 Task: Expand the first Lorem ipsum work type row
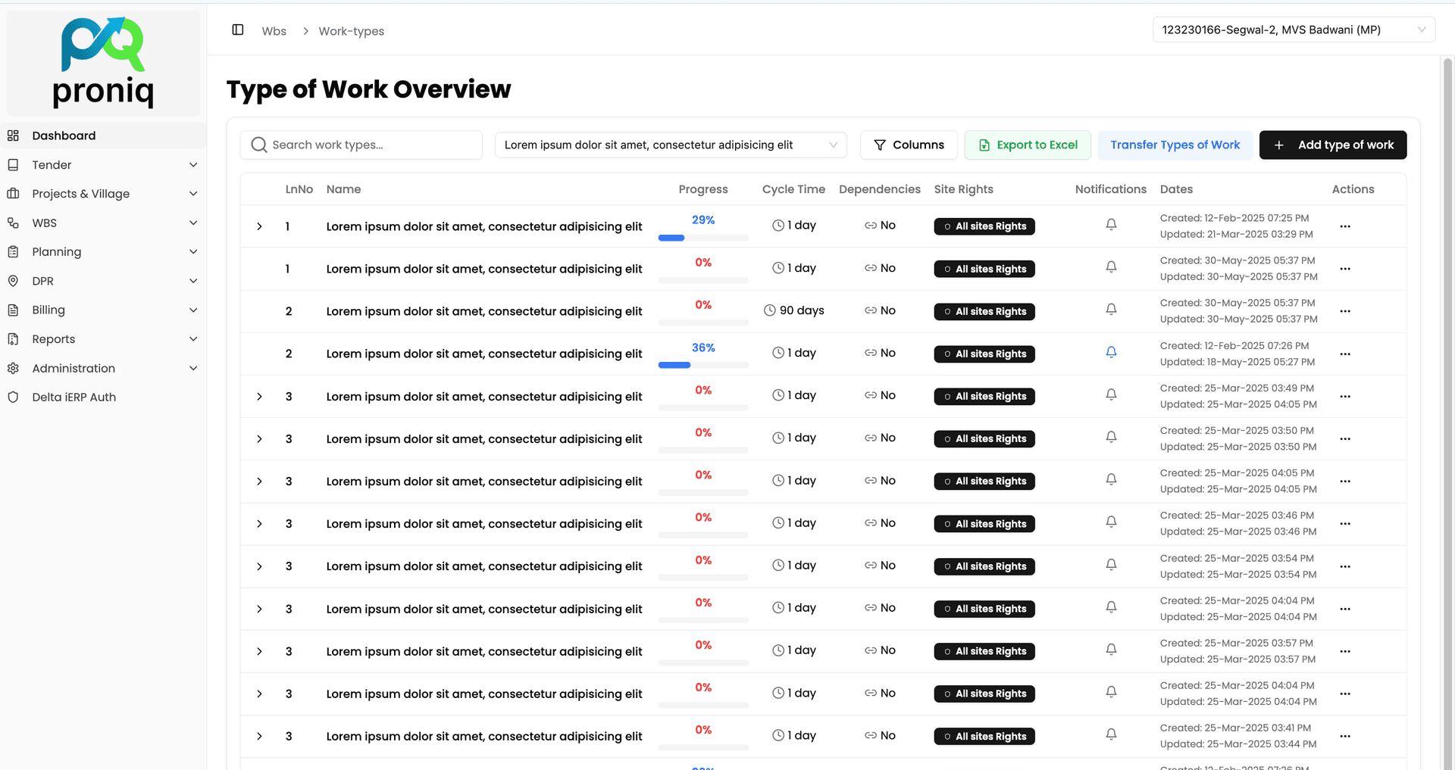(258, 226)
